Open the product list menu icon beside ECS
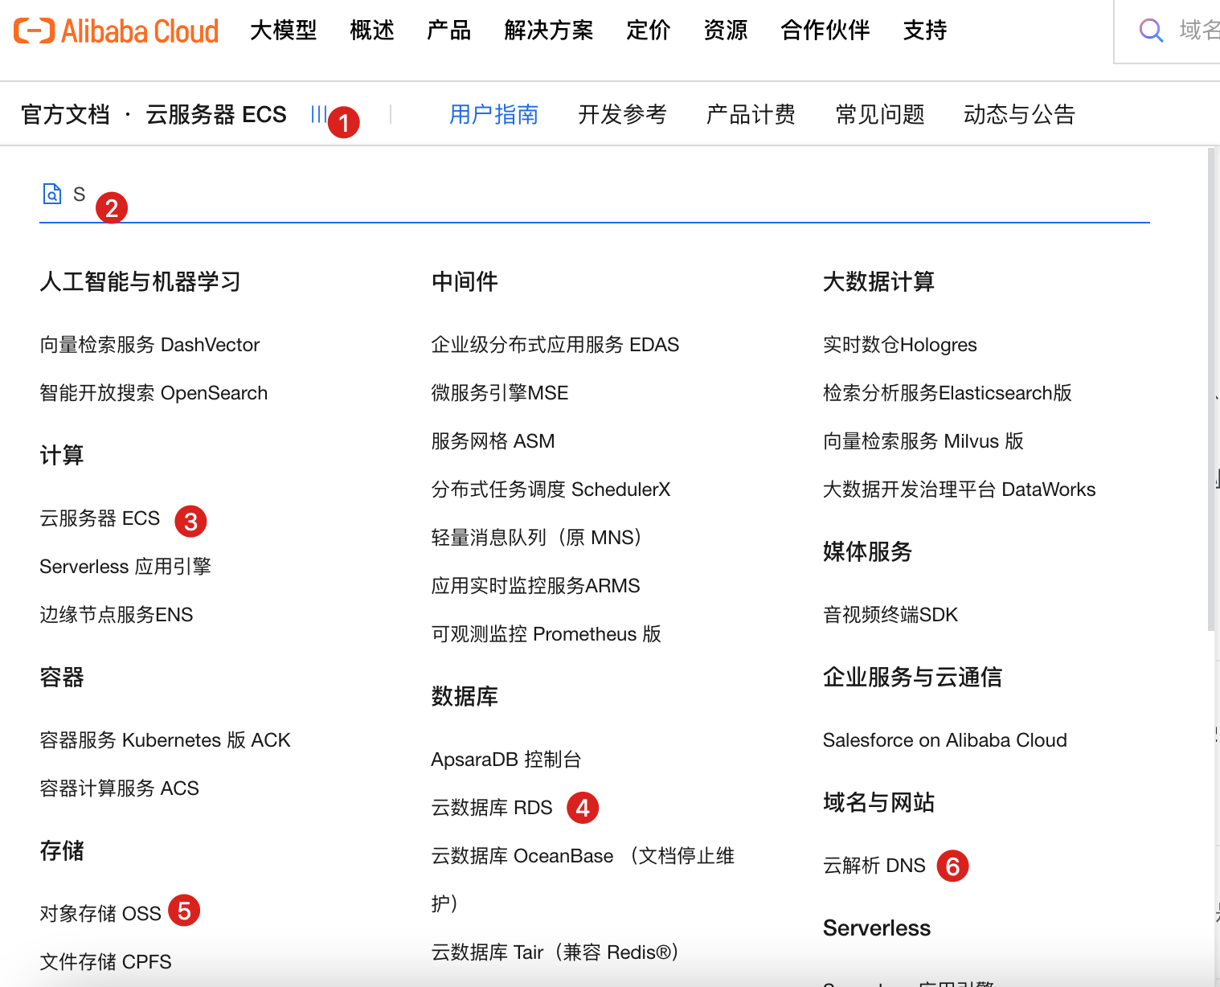 318,114
